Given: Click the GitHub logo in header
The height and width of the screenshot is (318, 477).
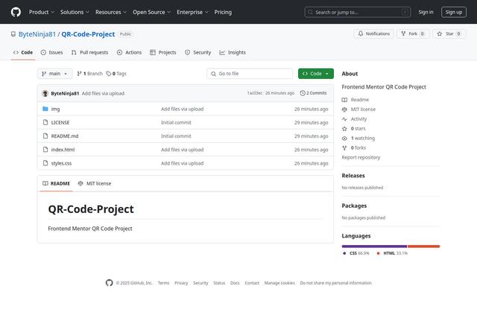Looking at the screenshot, I should pyautogui.click(x=16, y=12).
